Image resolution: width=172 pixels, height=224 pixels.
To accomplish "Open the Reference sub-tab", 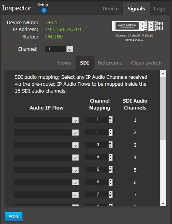I will tap(110, 63).
